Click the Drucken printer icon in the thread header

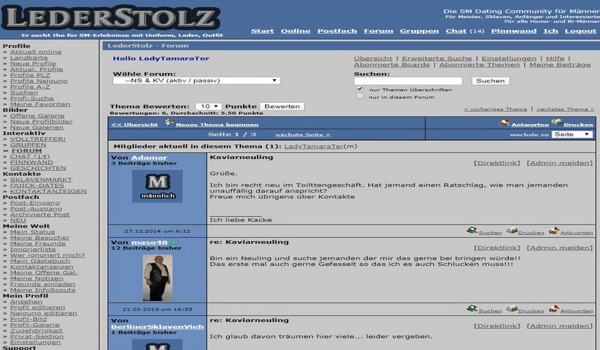point(556,123)
